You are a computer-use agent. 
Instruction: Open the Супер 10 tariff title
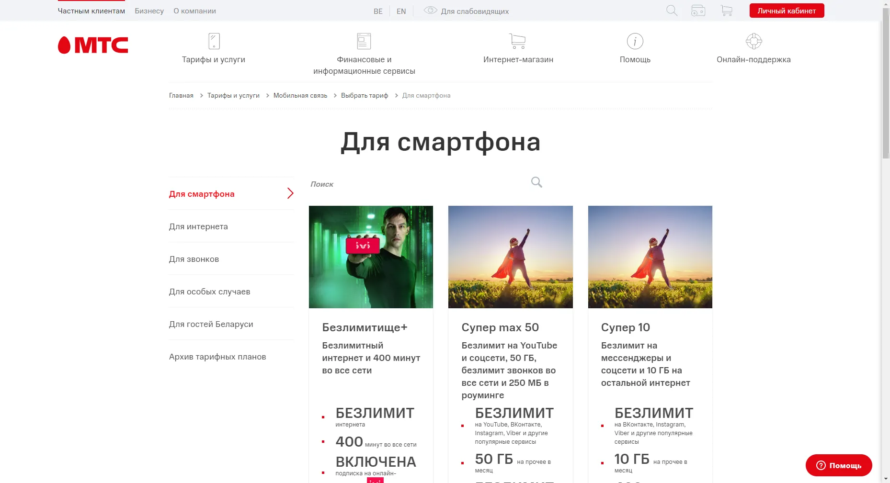pos(626,327)
